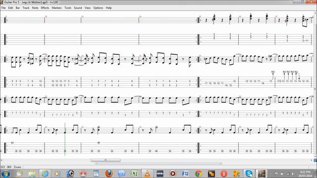Open Skype from the taskbar
Image resolution: width=317 pixels, height=178 pixels.
point(249,174)
